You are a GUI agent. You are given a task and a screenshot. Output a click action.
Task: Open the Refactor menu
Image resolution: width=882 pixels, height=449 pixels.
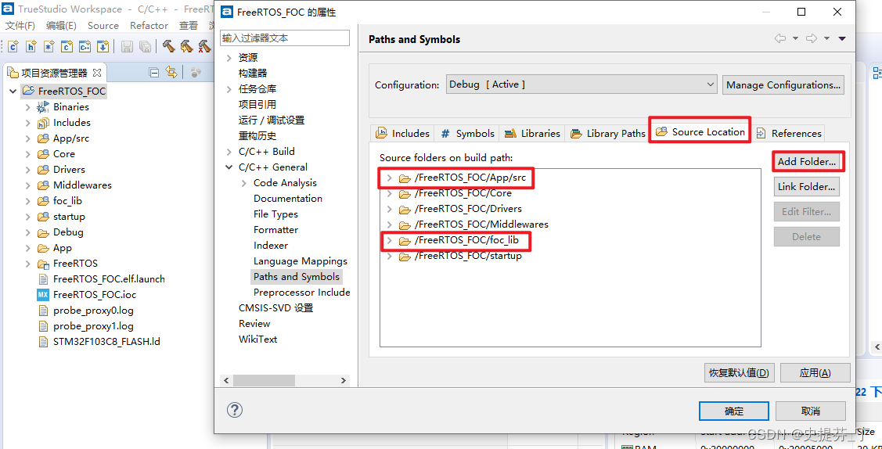tap(149, 26)
